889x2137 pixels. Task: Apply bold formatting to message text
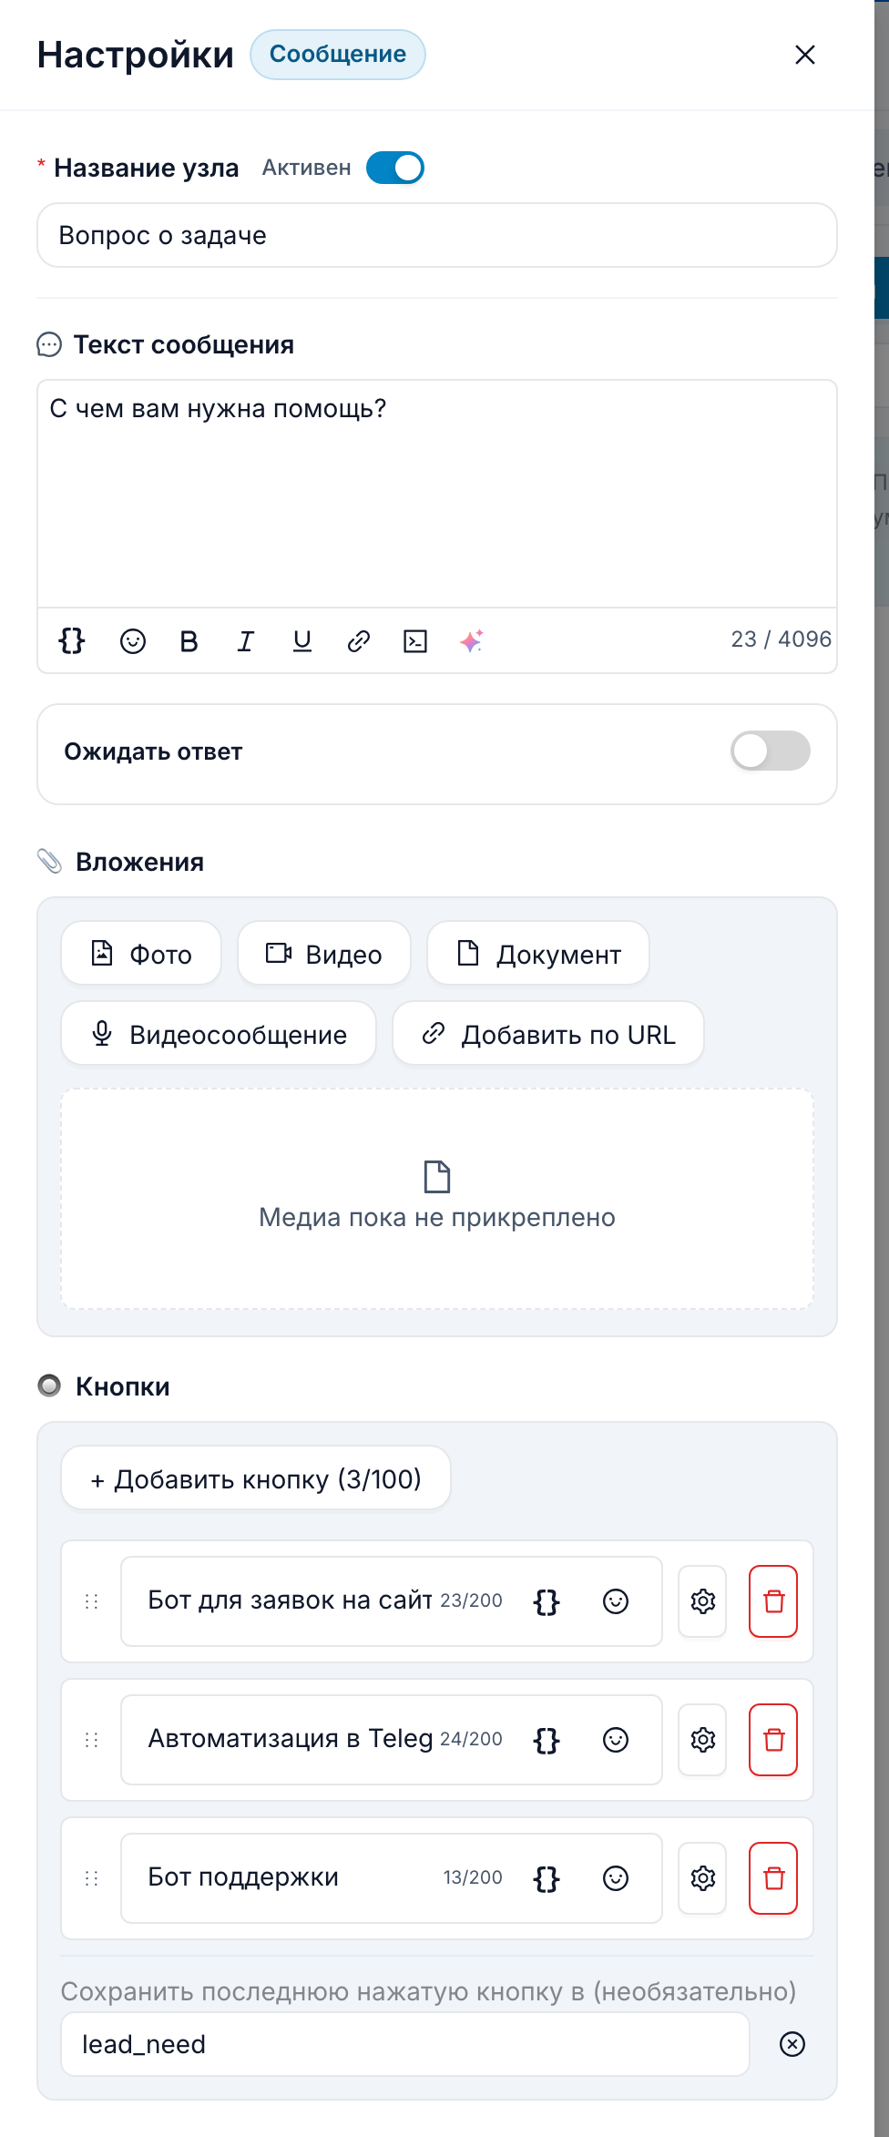pos(189,641)
